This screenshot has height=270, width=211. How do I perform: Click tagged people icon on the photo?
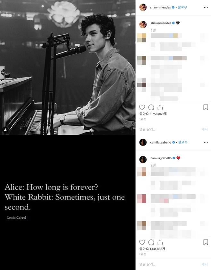click(x=5, y=130)
